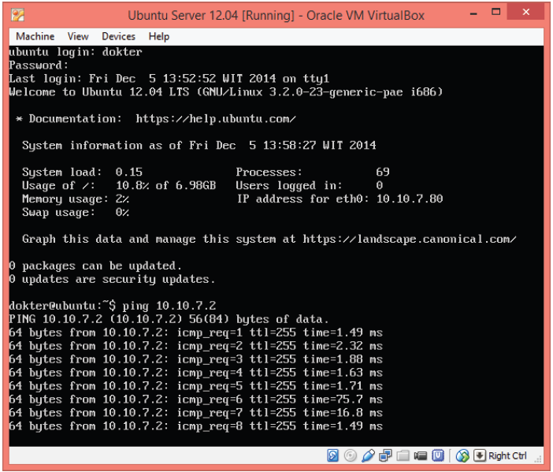Click the 'Users logged in: 0' entry
The width and height of the screenshot is (553, 472).
point(310,185)
